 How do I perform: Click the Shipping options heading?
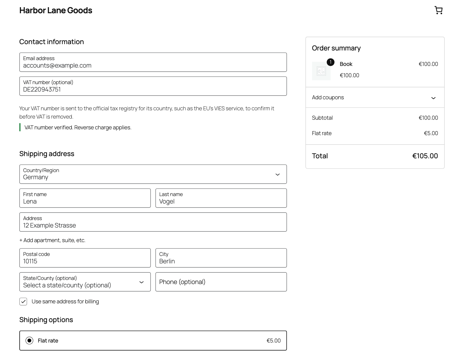point(46,320)
